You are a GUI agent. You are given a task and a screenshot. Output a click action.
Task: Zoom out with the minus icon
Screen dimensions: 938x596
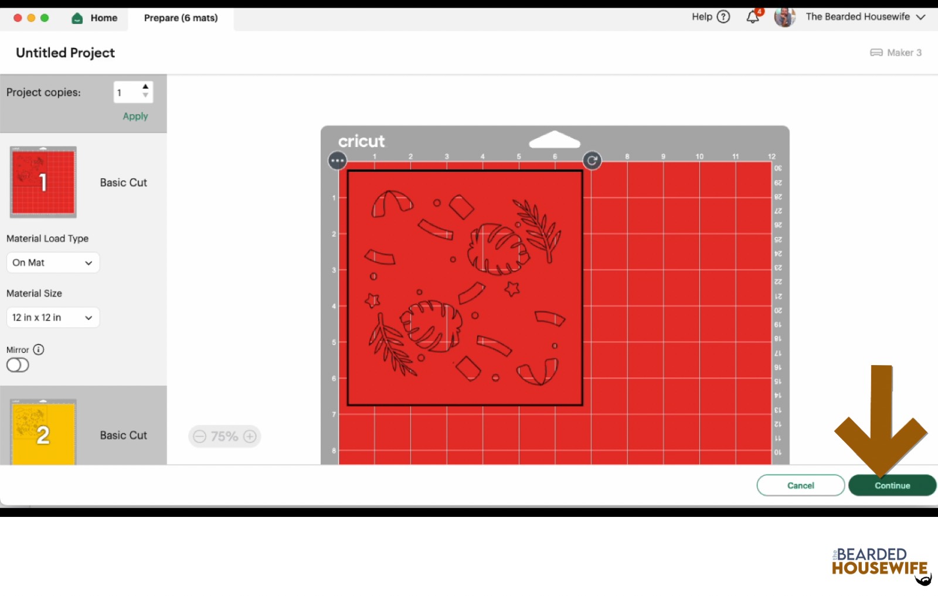click(199, 437)
